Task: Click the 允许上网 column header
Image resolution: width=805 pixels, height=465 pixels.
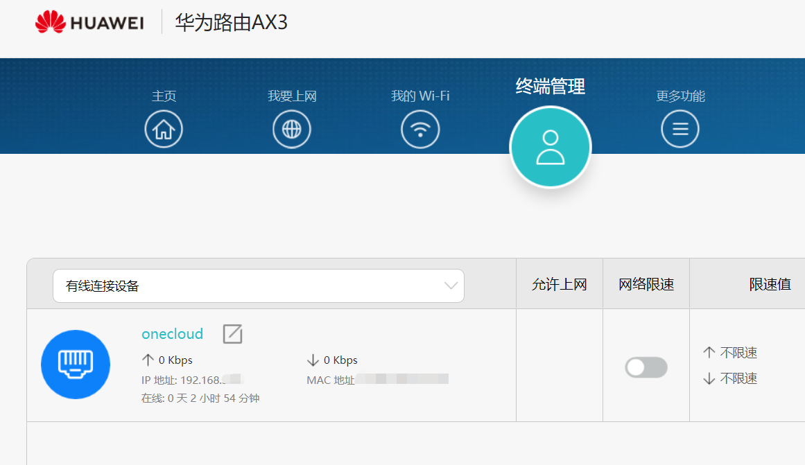Action: point(559,284)
